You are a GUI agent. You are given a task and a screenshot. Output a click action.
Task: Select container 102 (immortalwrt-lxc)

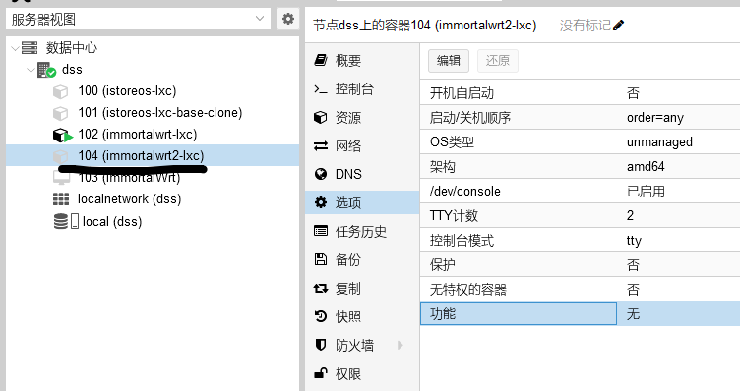[x=137, y=135]
